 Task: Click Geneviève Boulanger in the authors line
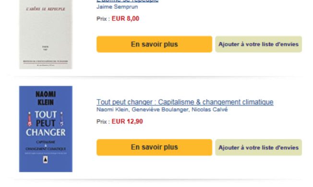[160, 110]
